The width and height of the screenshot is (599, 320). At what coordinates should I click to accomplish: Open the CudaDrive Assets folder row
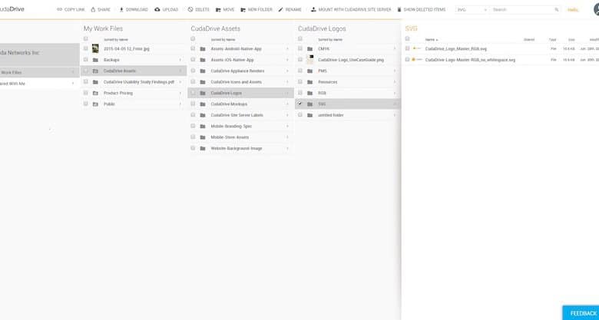tap(134, 71)
